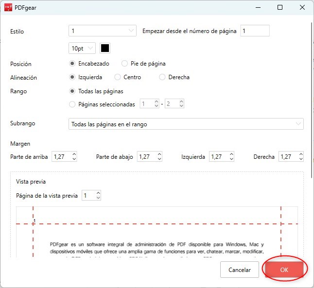This screenshot has width=314, height=288.
Task: Select Todas las páginas range option
Action: (x=73, y=91)
